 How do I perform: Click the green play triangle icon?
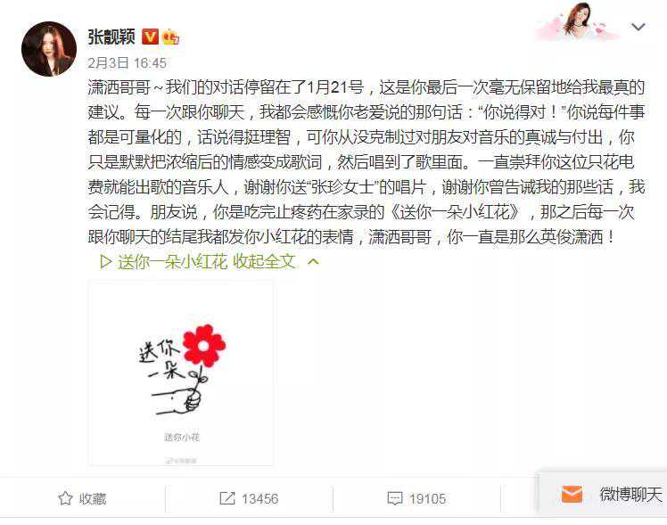(x=105, y=262)
